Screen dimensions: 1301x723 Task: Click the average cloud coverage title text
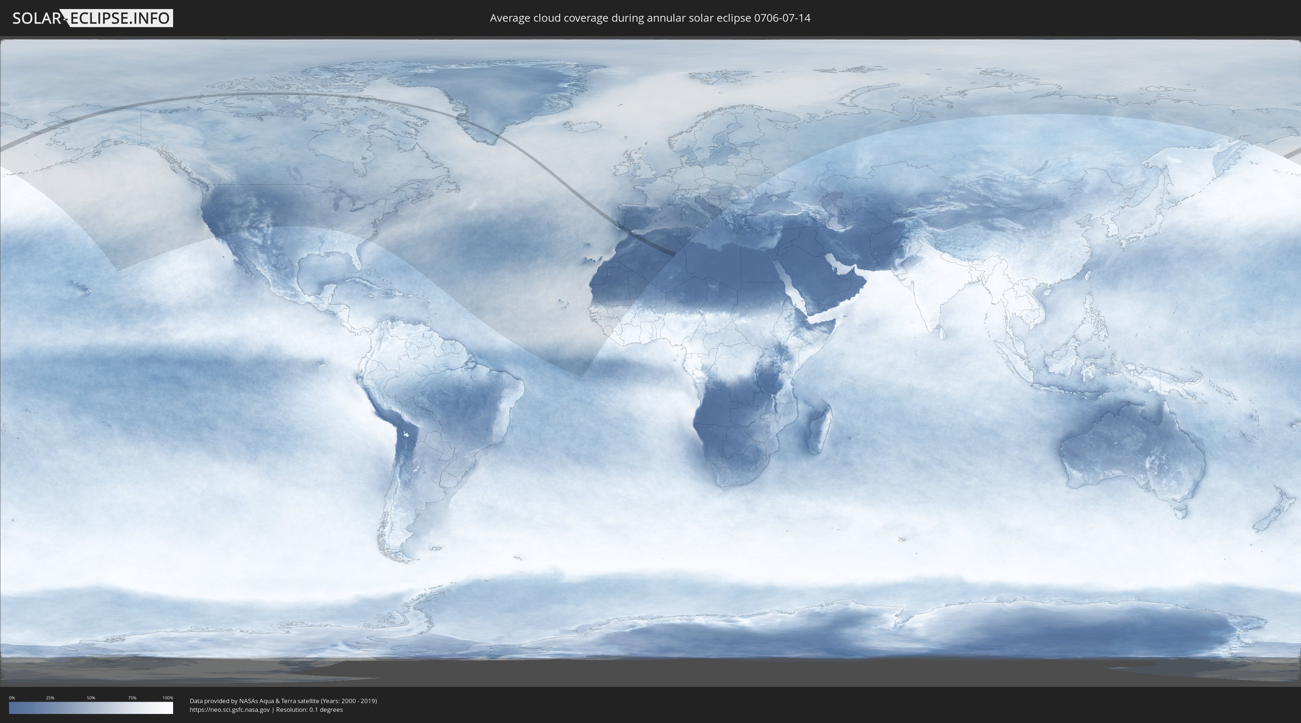tap(650, 18)
